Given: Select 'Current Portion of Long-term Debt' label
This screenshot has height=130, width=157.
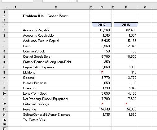Looking at the screenshot, I should point(56,62).
